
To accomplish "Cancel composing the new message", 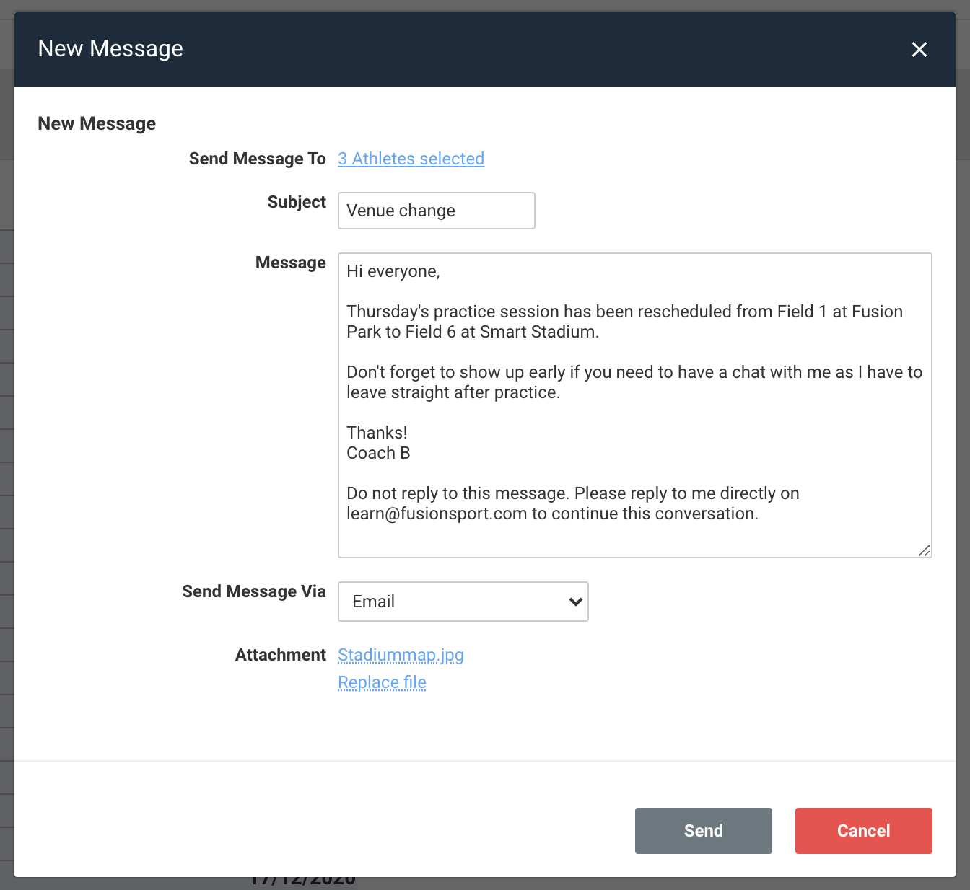I will [863, 830].
